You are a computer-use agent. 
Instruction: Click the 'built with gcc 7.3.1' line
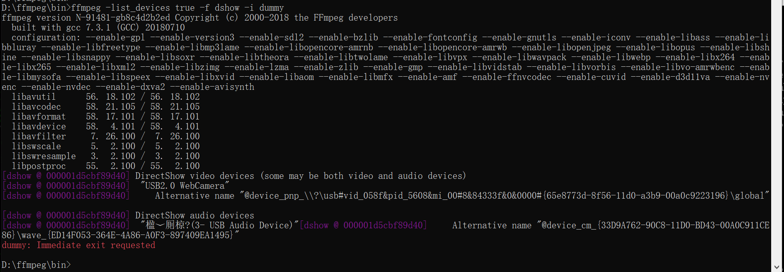pyautogui.click(x=98, y=28)
